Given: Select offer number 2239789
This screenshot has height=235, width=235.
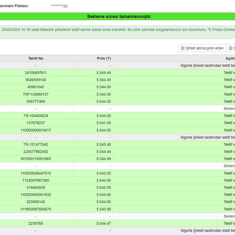Looking at the screenshot, I should pyautogui.click(x=36, y=224).
